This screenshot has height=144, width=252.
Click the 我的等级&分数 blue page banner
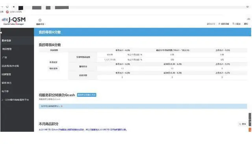(x=143, y=32)
